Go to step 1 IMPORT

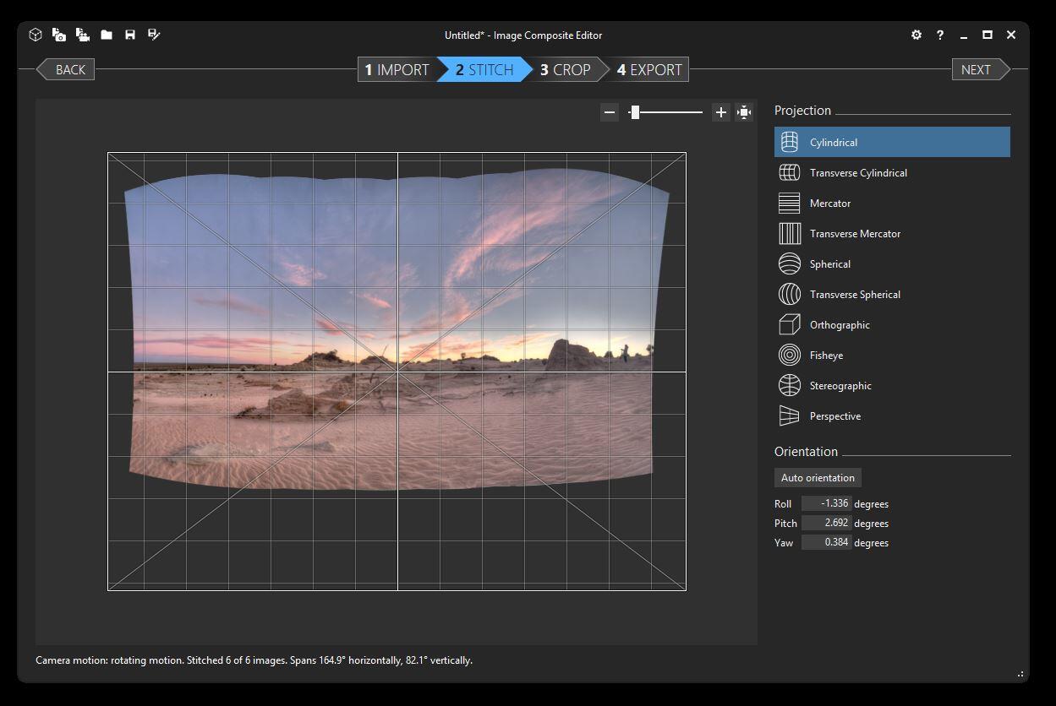[397, 69]
